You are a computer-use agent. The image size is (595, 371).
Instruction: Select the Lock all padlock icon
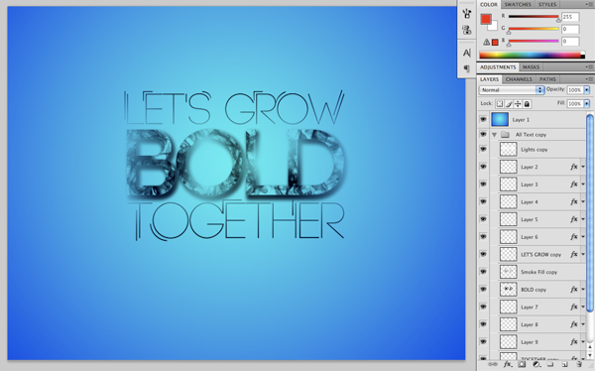tap(527, 104)
